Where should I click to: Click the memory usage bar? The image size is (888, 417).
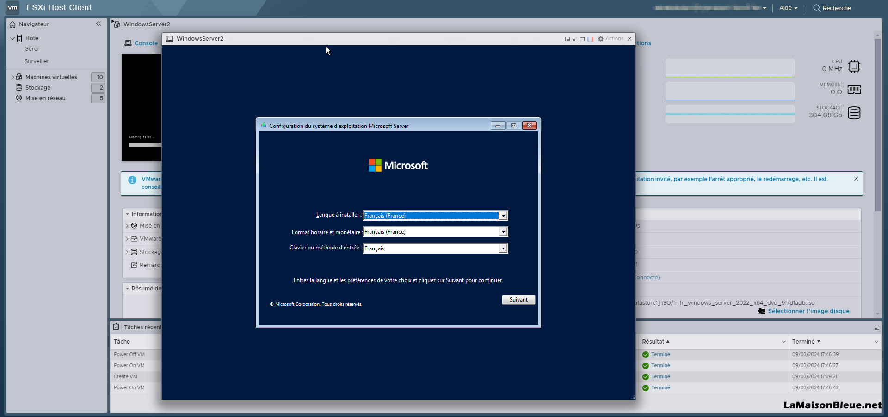(730, 91)
